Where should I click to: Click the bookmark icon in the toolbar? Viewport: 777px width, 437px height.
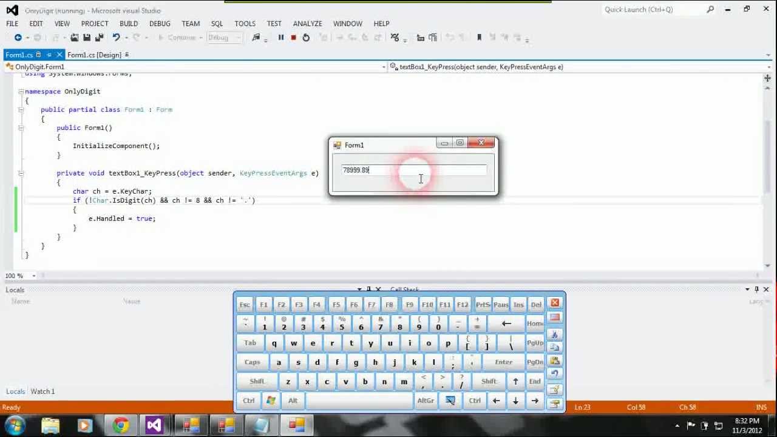click(x=479, y=38)
